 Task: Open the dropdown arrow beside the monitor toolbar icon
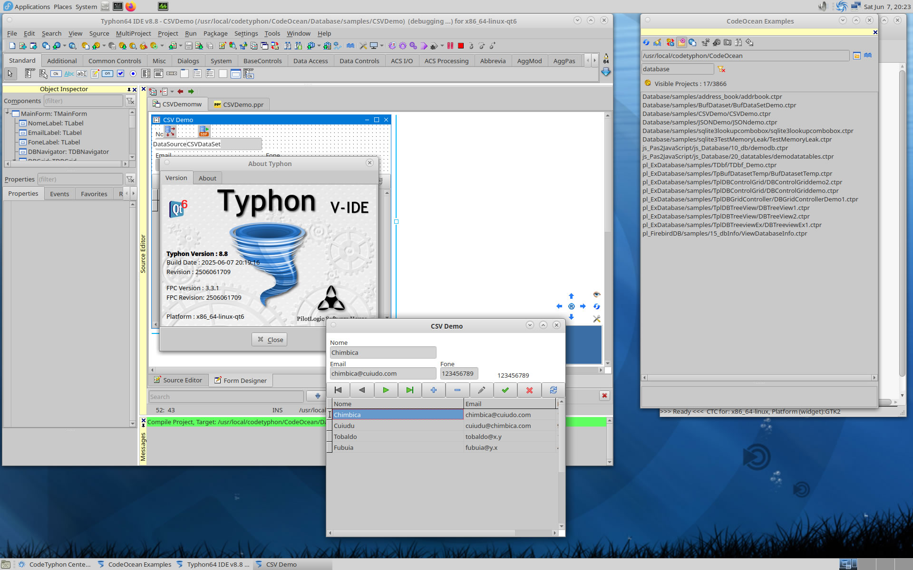[x=382, y=46]
